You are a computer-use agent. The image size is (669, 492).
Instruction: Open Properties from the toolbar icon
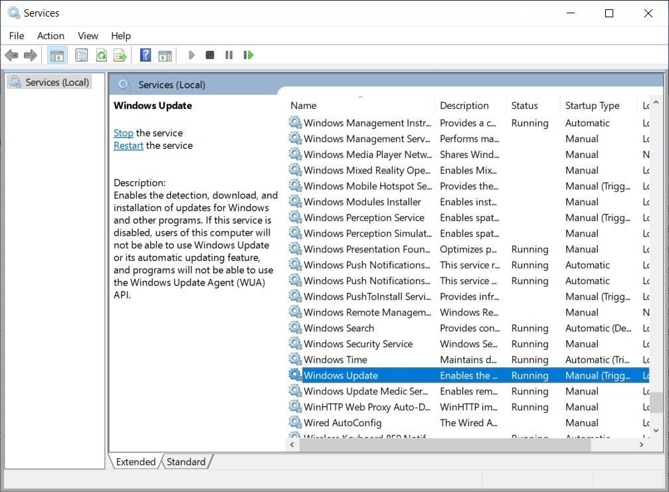[x=82, y=55]
